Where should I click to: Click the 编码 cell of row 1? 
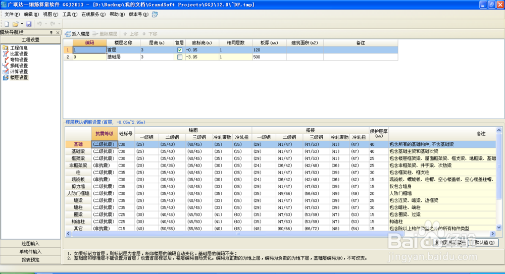89,50
